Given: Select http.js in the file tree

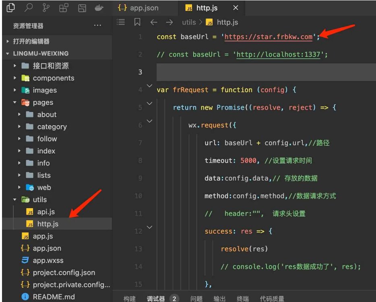Looking at the screenshot, I should 57,224.
